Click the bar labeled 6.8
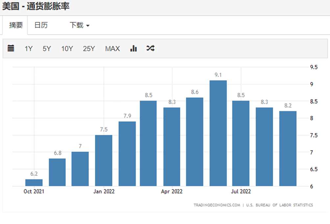This screenshot has width=330, height=224. tap(57, 172)
